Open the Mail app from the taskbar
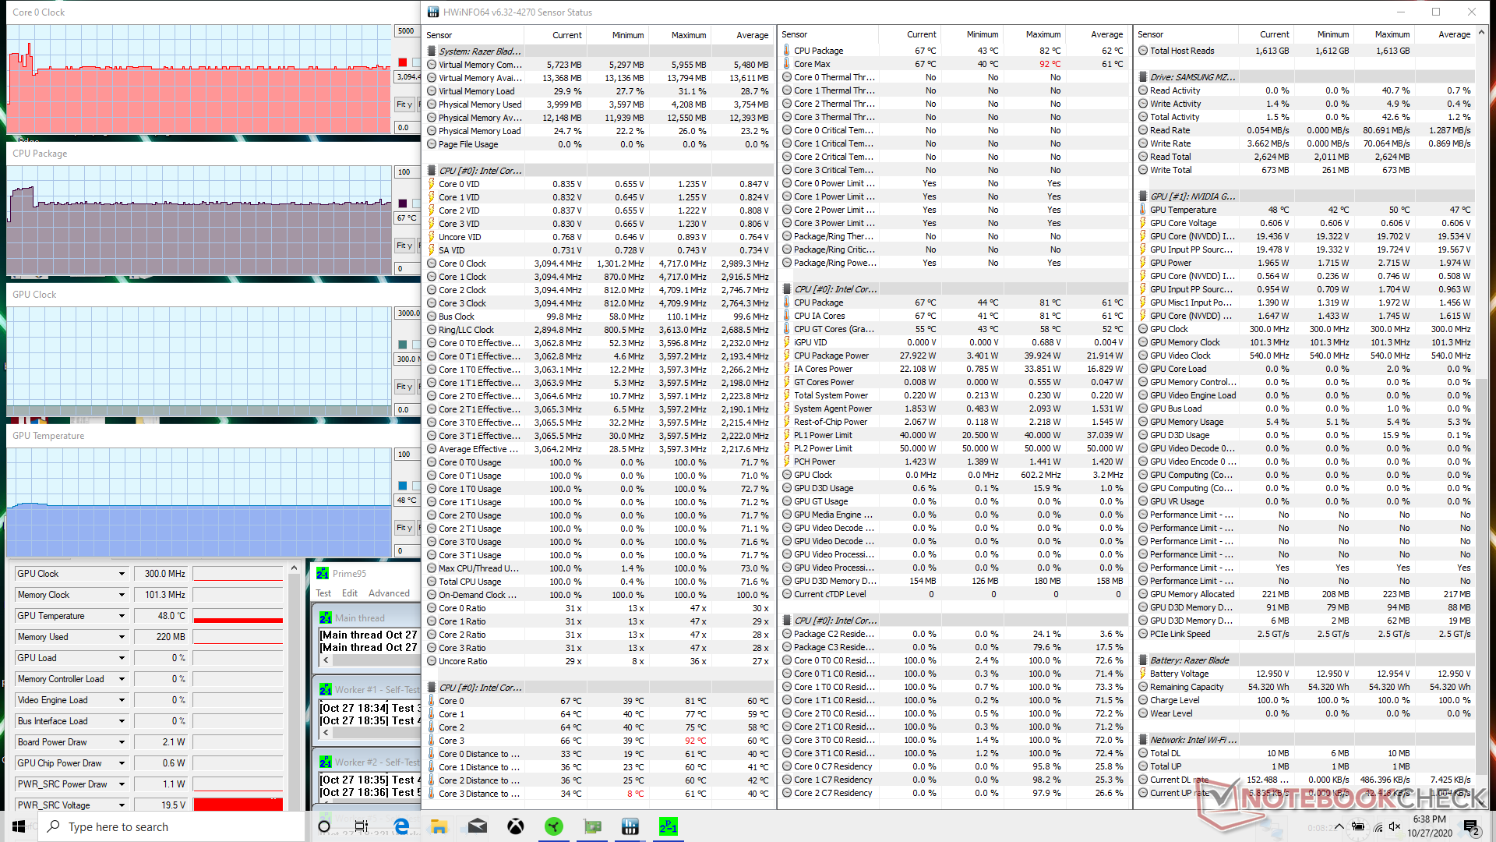The image size is (1496, 842). [478, 826]
